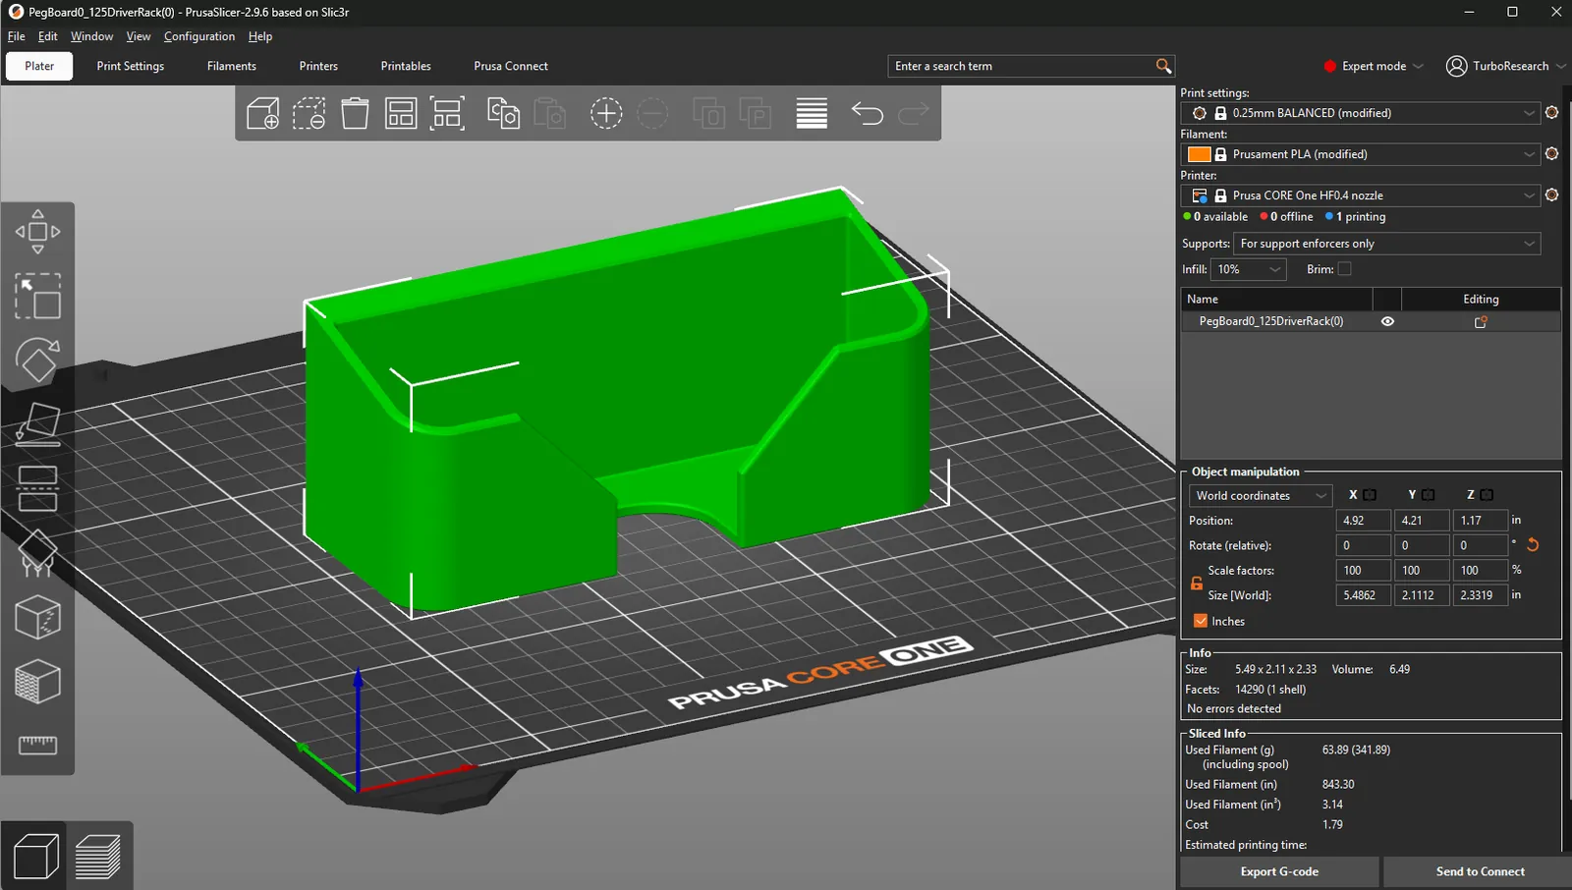Open the Supports dropdown
Screen dimensions: 1572x890
point(1387,244)
